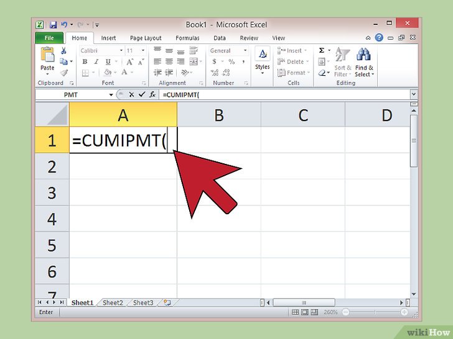Click the Font Color A icon

click(124, 72)
